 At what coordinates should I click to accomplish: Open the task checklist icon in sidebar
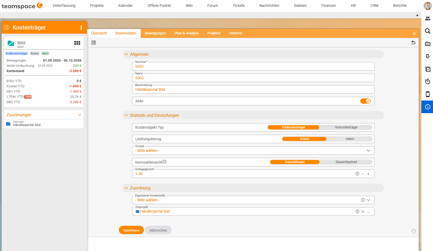[x=428, y=69]
